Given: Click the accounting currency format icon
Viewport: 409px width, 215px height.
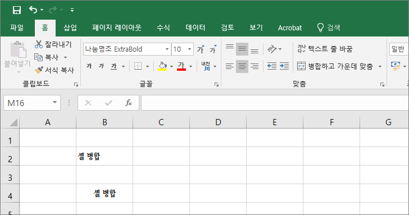Looking at the screenshot, I should tap(396, 66).
